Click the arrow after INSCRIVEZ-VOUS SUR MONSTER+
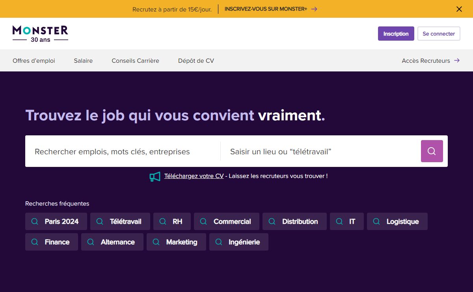This screenshot has width=473, height=292. [x=314, y=9]
